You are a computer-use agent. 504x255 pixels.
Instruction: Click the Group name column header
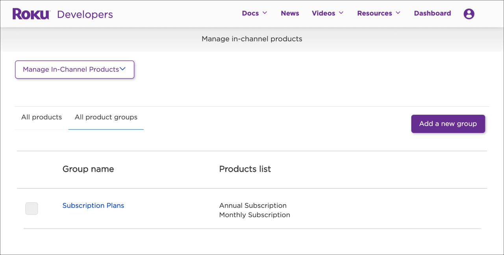point(88,169)
